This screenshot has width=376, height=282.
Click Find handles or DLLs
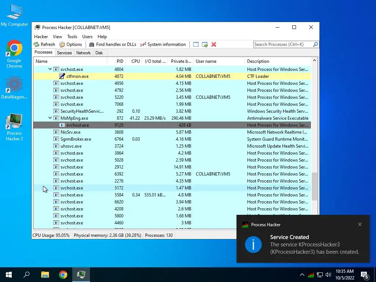[x=112, y=44]
